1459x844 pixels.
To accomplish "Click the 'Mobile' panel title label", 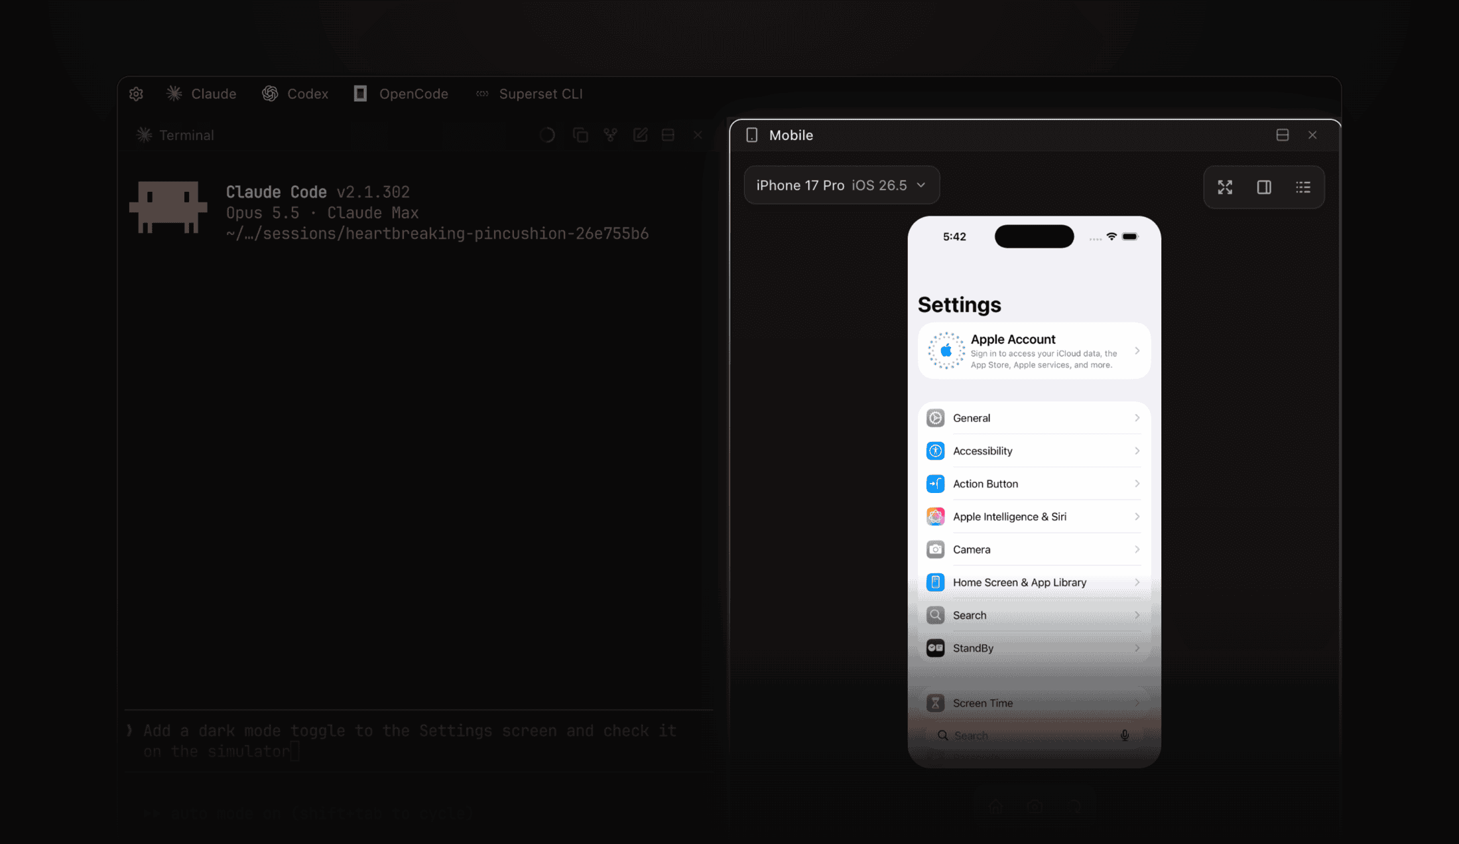I will point(791,135).
